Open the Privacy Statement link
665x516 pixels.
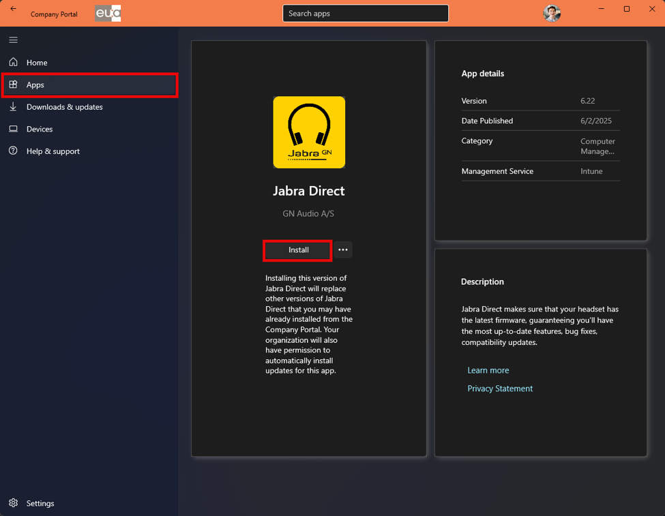499,389
